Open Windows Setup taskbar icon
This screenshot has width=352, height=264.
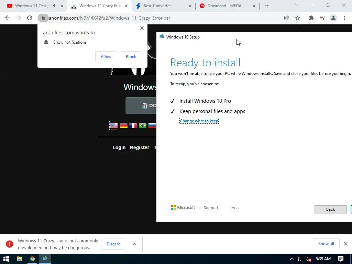pos(45,259)
